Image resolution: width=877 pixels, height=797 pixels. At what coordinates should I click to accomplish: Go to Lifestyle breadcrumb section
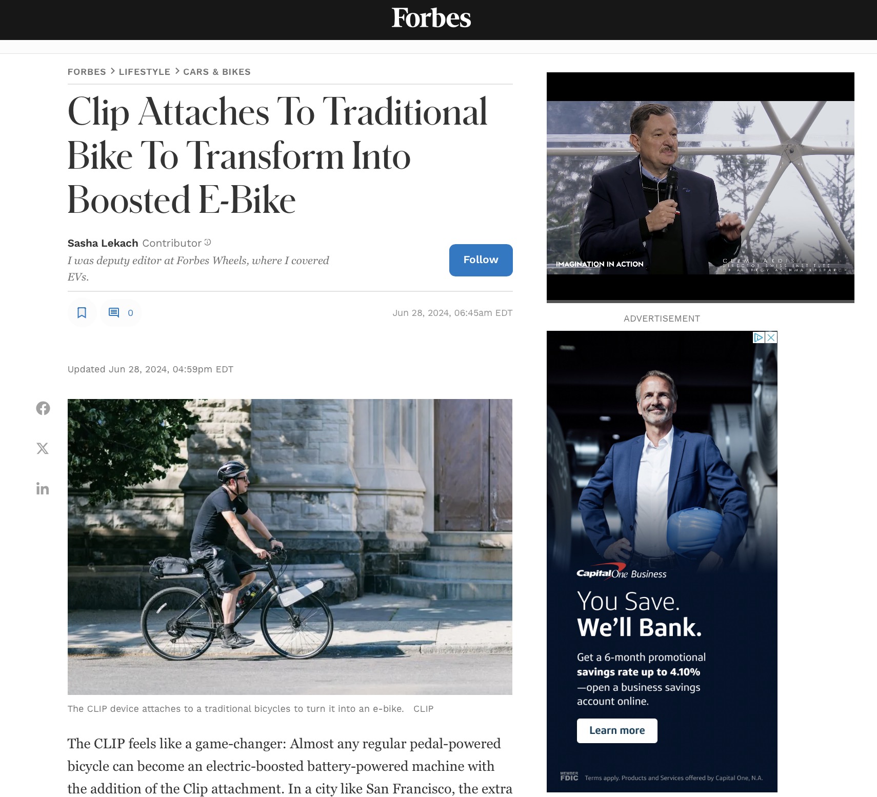click(x=145, y=72)
